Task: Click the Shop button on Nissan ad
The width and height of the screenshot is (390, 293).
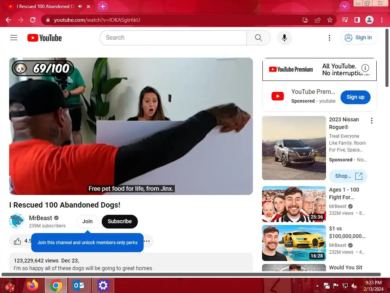Action: pos(348,176)
